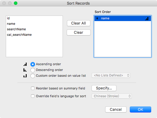Choose Custom order based on value list
This screenshot has width=157, height=118.
tap(33, 76)
